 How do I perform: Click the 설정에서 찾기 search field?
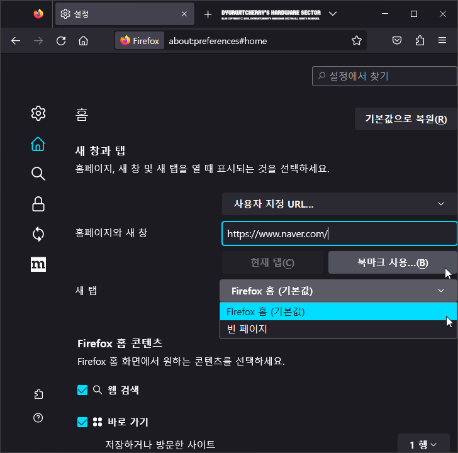click(x=384, y=76)
